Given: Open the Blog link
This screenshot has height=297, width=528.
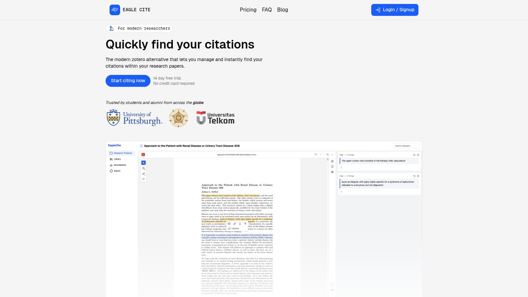Looking at the screenshot, I should [x=282, y=10].
